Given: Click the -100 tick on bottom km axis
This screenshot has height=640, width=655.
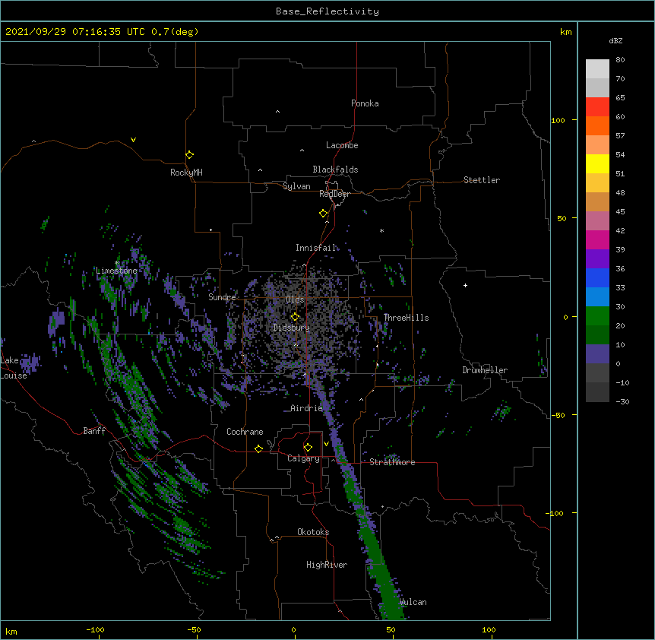Looking at the screenshot, I should click(x=95, y=629).
